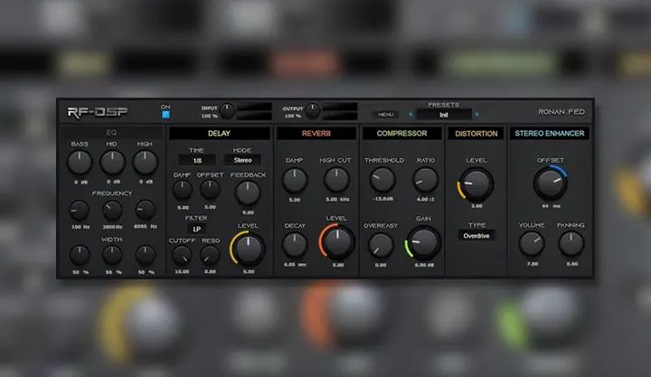Click the 8000 Hz frequency knob
Viewport: 651px width, 377px height.
[x=146, y=210]
